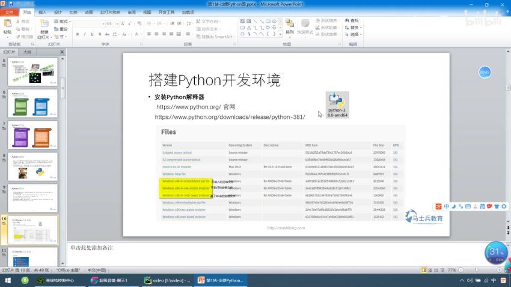Screen dimensions: 511x287
Task: Click Save icon in quick access toolbar
Action: (11, 4)
